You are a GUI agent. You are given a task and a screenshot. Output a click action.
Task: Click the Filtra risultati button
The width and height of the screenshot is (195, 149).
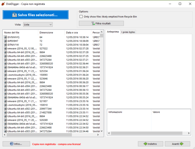[101, 23]
